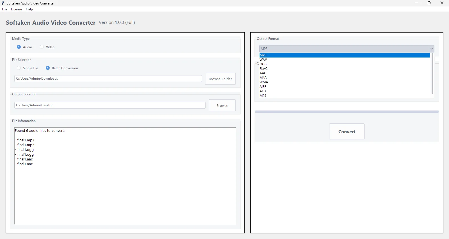Click the format list scrollbar
449x239 pixels.
coord(432,74)
